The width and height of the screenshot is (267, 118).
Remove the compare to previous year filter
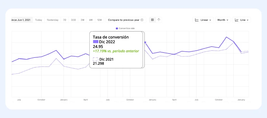pos(142,20)
